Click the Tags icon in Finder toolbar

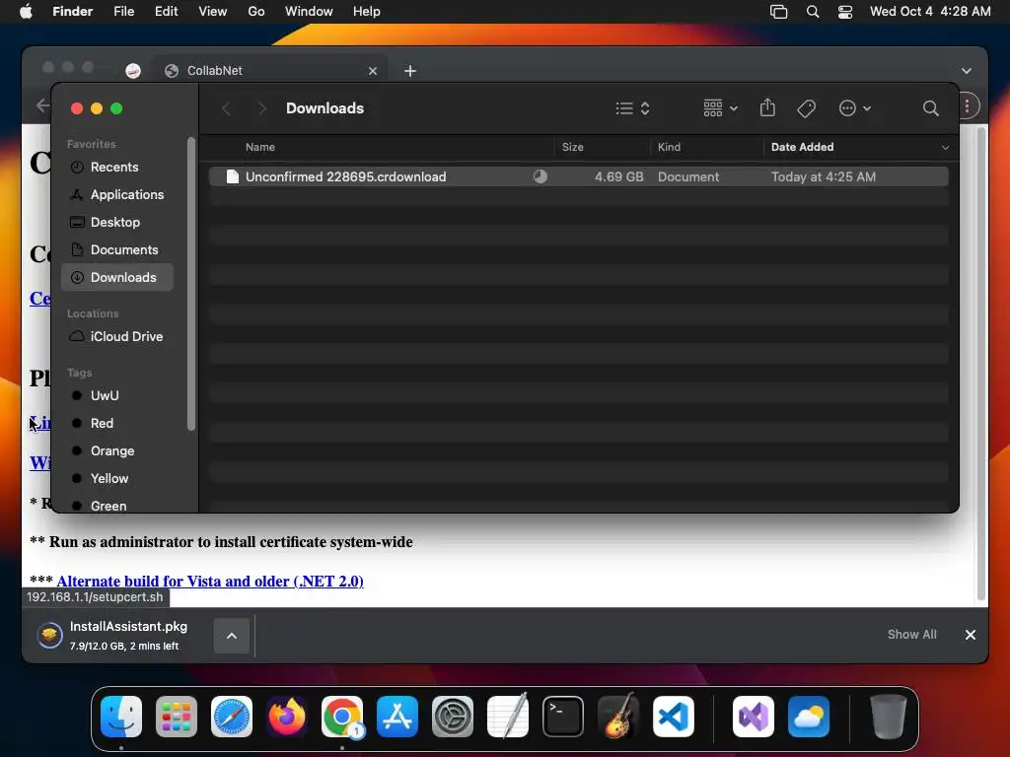[x=806, y=108]
